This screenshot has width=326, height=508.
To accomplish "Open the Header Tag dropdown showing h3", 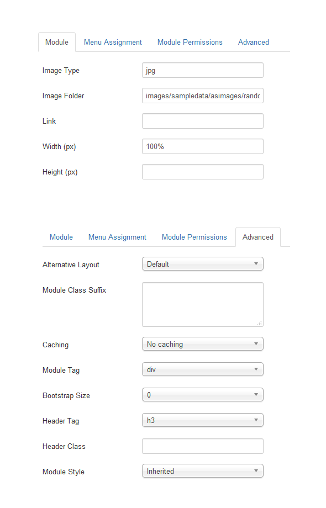I will click(203, 420).
